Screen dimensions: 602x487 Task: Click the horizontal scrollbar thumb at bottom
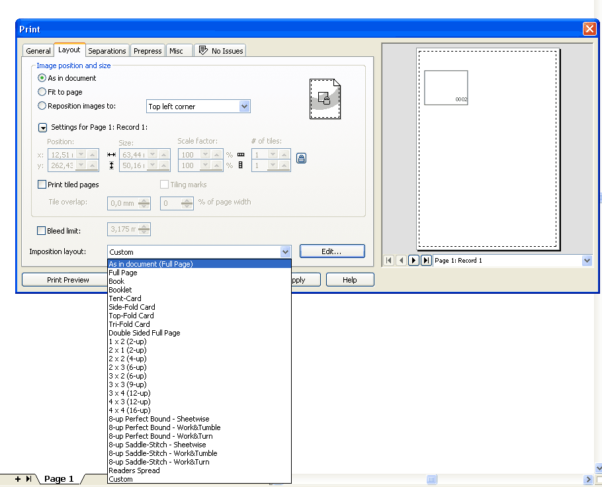click(x=431, y=479)
